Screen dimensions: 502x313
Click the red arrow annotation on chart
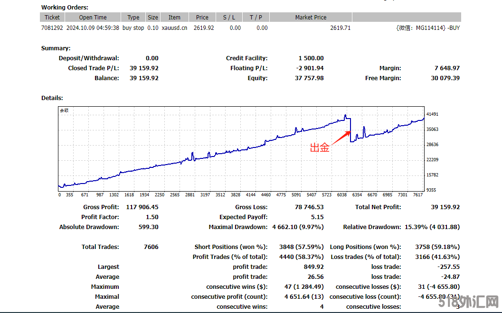click(x=340, y=137)
